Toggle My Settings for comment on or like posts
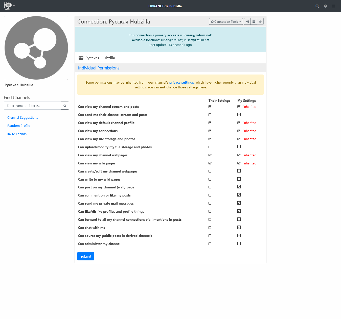Image resolution: width=341 pixels, height=319 pixels. click(x=239, y=195)
